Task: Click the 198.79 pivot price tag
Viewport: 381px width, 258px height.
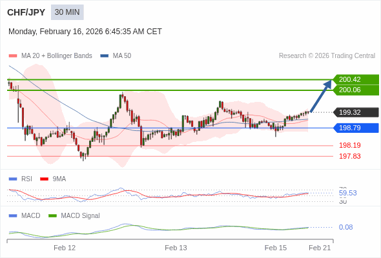Action: pos(356,128)
